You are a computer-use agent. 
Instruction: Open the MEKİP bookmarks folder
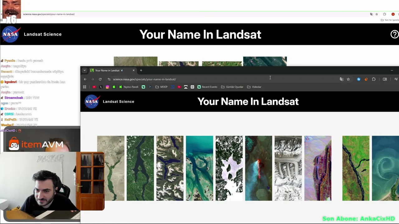pos(161,87)
